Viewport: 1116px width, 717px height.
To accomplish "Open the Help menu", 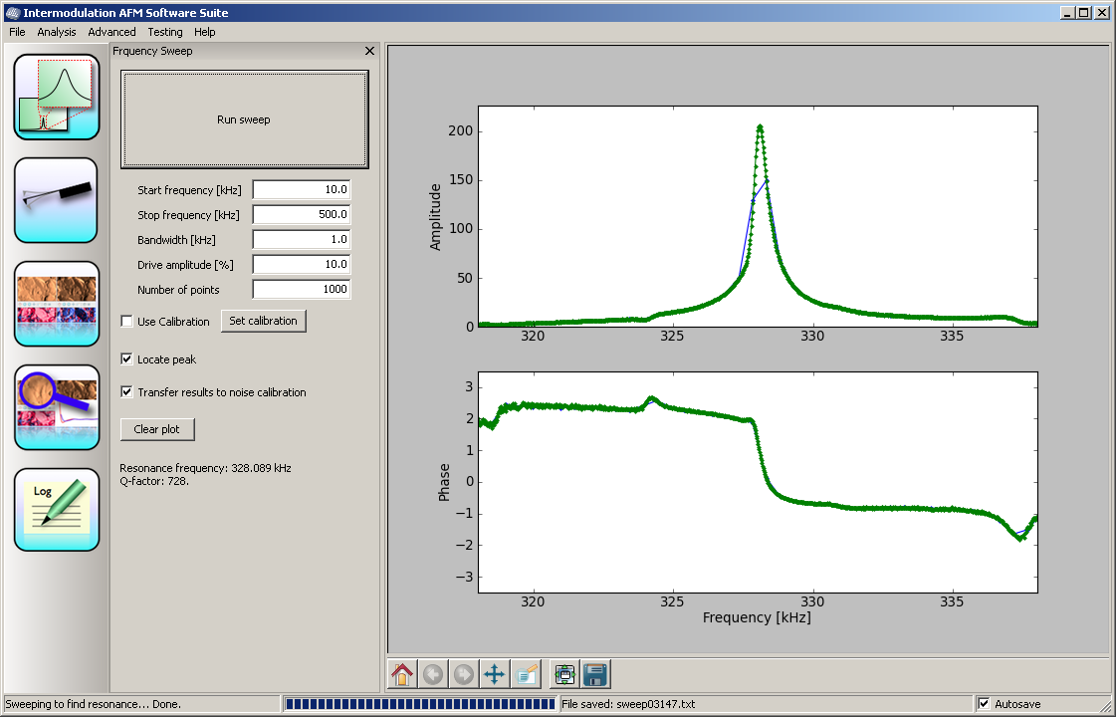I will pyautogui.click(x=204, y=32).
